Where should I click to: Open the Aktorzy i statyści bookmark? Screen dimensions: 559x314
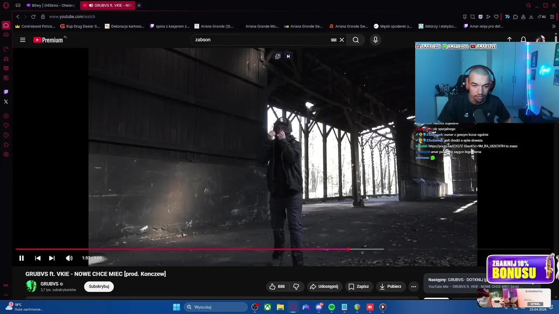coord(438,26)
